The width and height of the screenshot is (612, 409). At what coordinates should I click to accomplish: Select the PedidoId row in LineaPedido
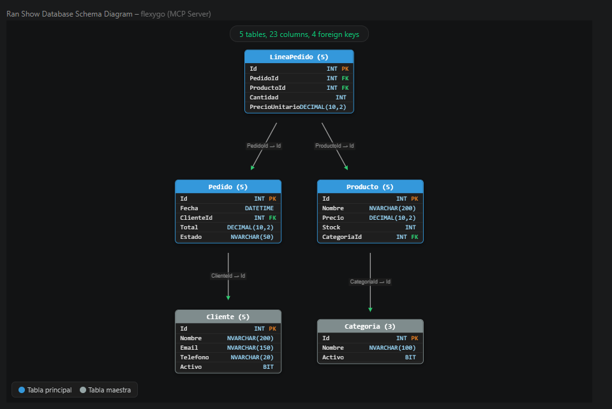coord(299,78)
